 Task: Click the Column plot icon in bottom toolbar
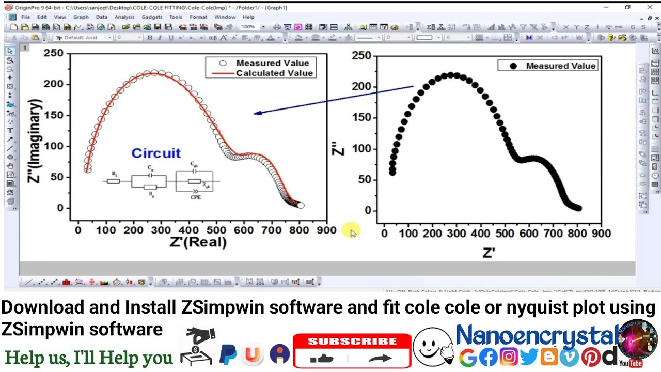tap(66, 282)
